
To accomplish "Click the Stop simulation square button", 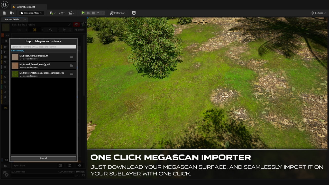I will coord(93,13).
